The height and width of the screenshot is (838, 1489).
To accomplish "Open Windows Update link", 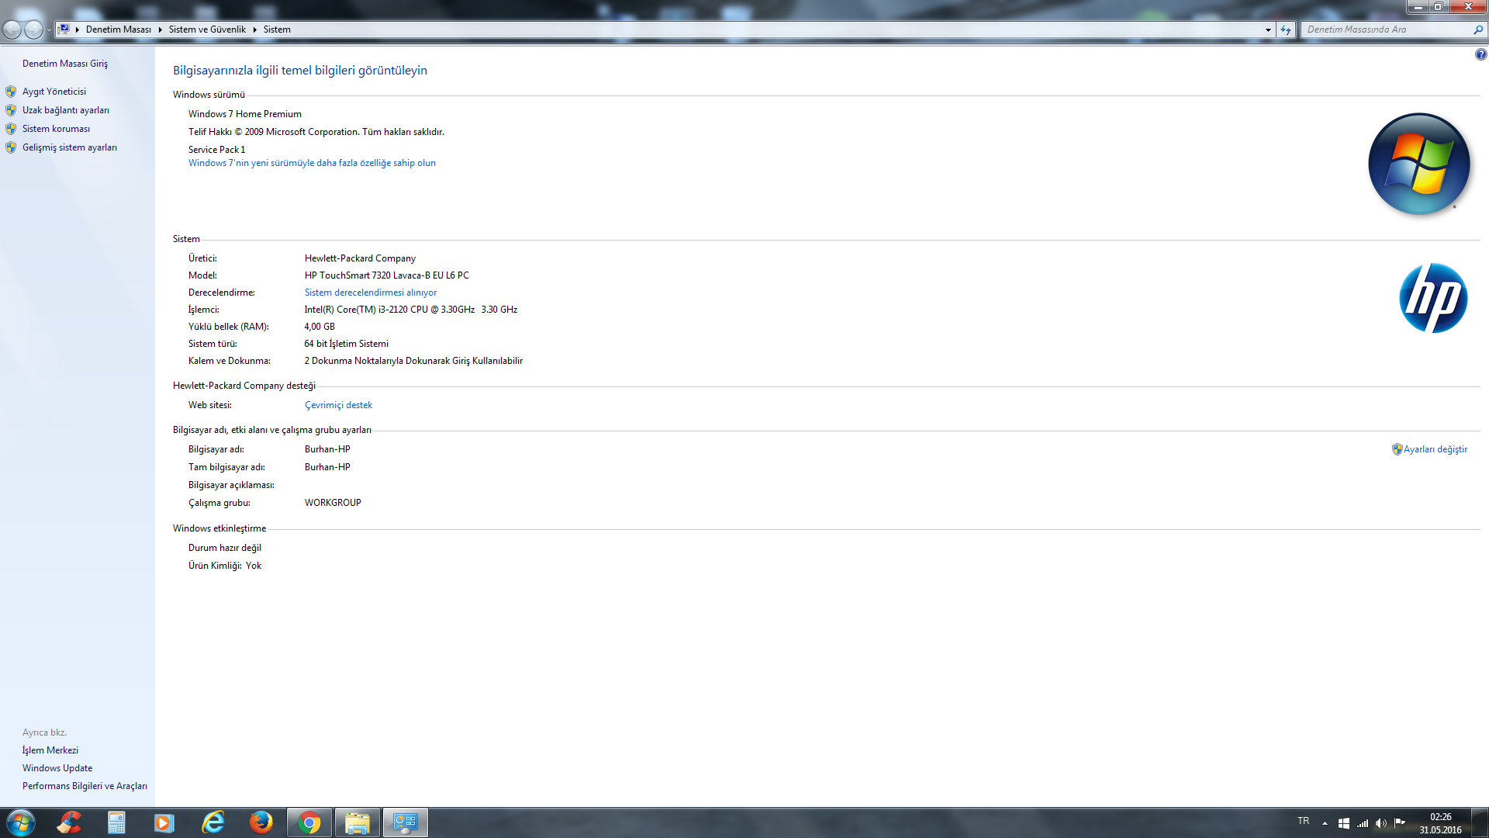I will (x=57, y=768).
